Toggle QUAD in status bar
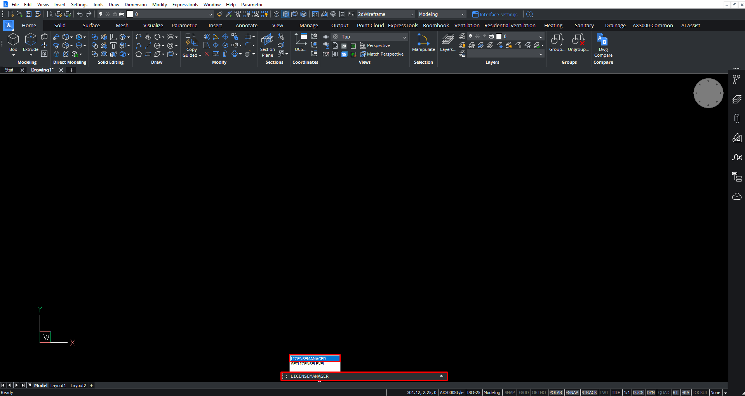The width and height of the screenshot is (745, 396). [663, 393]
